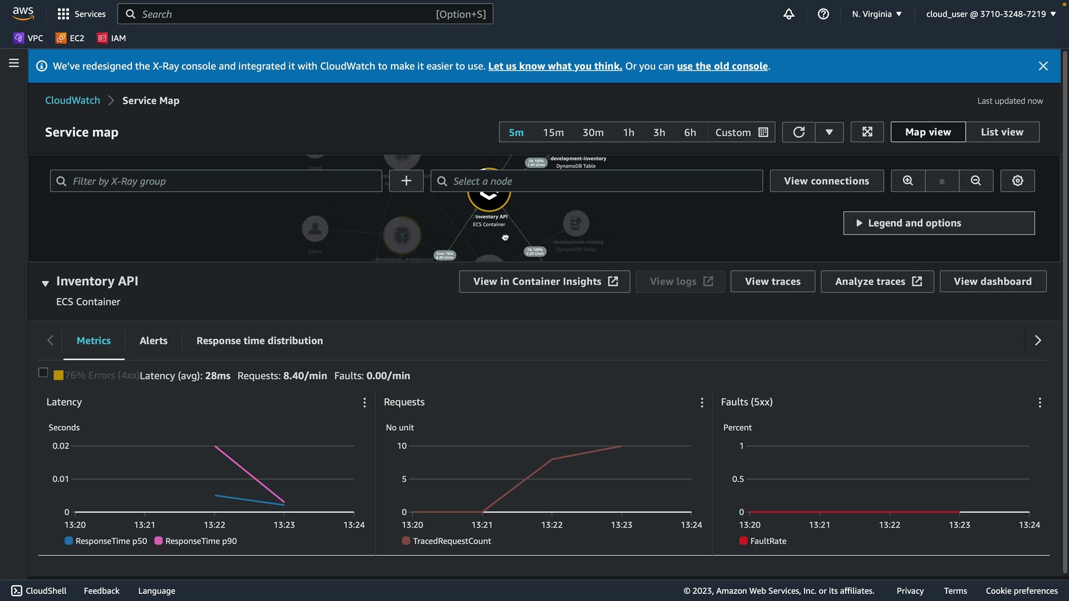Image resolution: width=1069 pixels, height=601 pixels.
Task: Open the Alerts tab
Action: 153,341
